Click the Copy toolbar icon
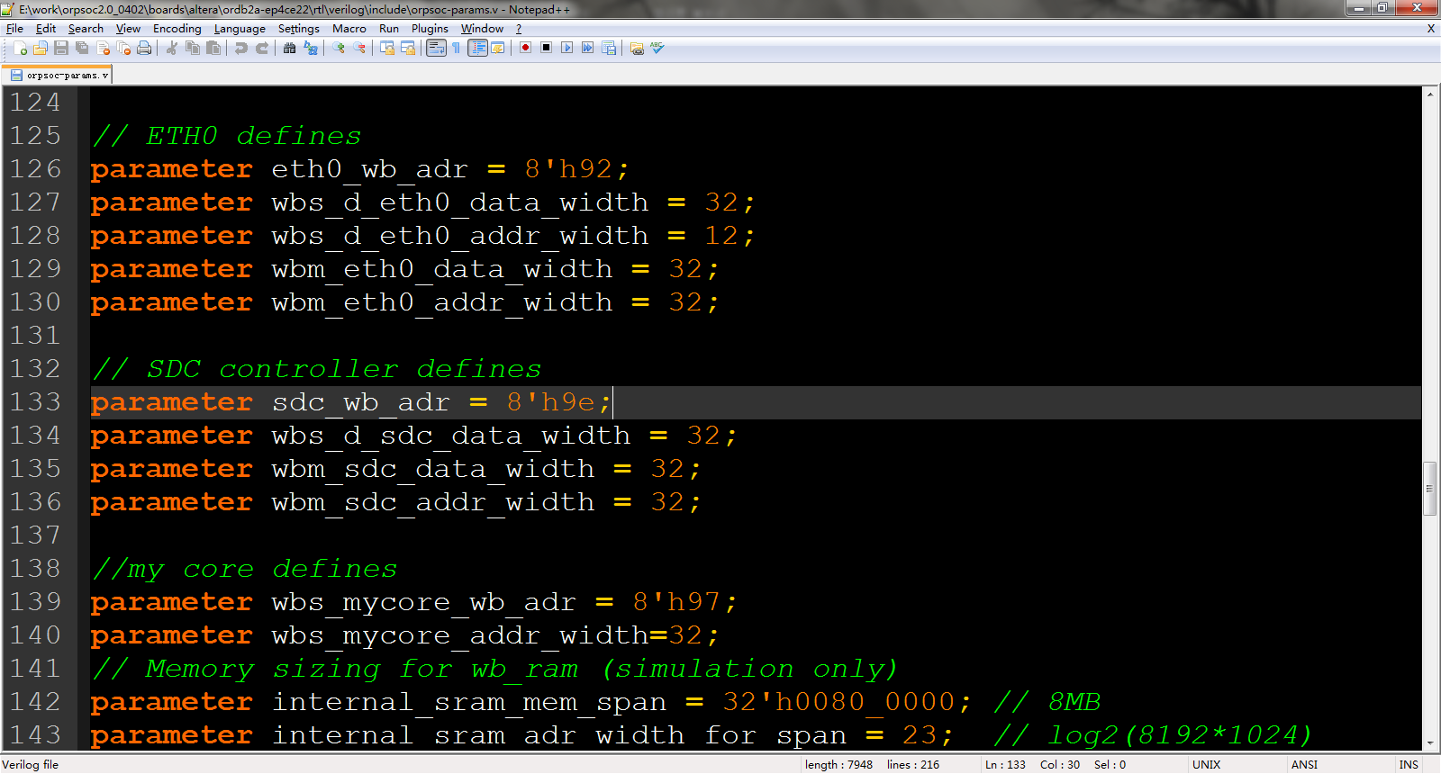1441x774 pixels. coord(192,49)
